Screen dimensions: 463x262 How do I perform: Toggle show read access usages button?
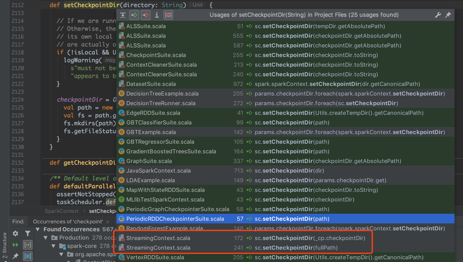[x=134, y=15]
